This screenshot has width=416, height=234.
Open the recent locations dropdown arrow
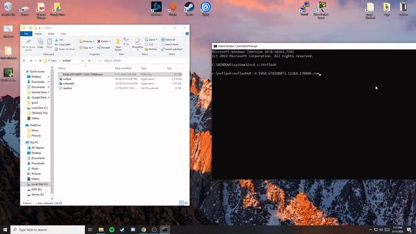(x=36, y=60)
